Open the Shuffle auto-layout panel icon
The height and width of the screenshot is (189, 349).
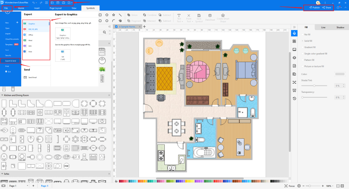click(x=294, y=82)
